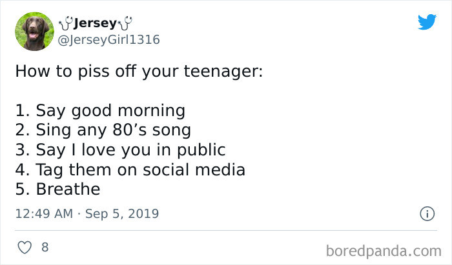
Task: Like the tweet with the heart icon
Action: (25, 247)
